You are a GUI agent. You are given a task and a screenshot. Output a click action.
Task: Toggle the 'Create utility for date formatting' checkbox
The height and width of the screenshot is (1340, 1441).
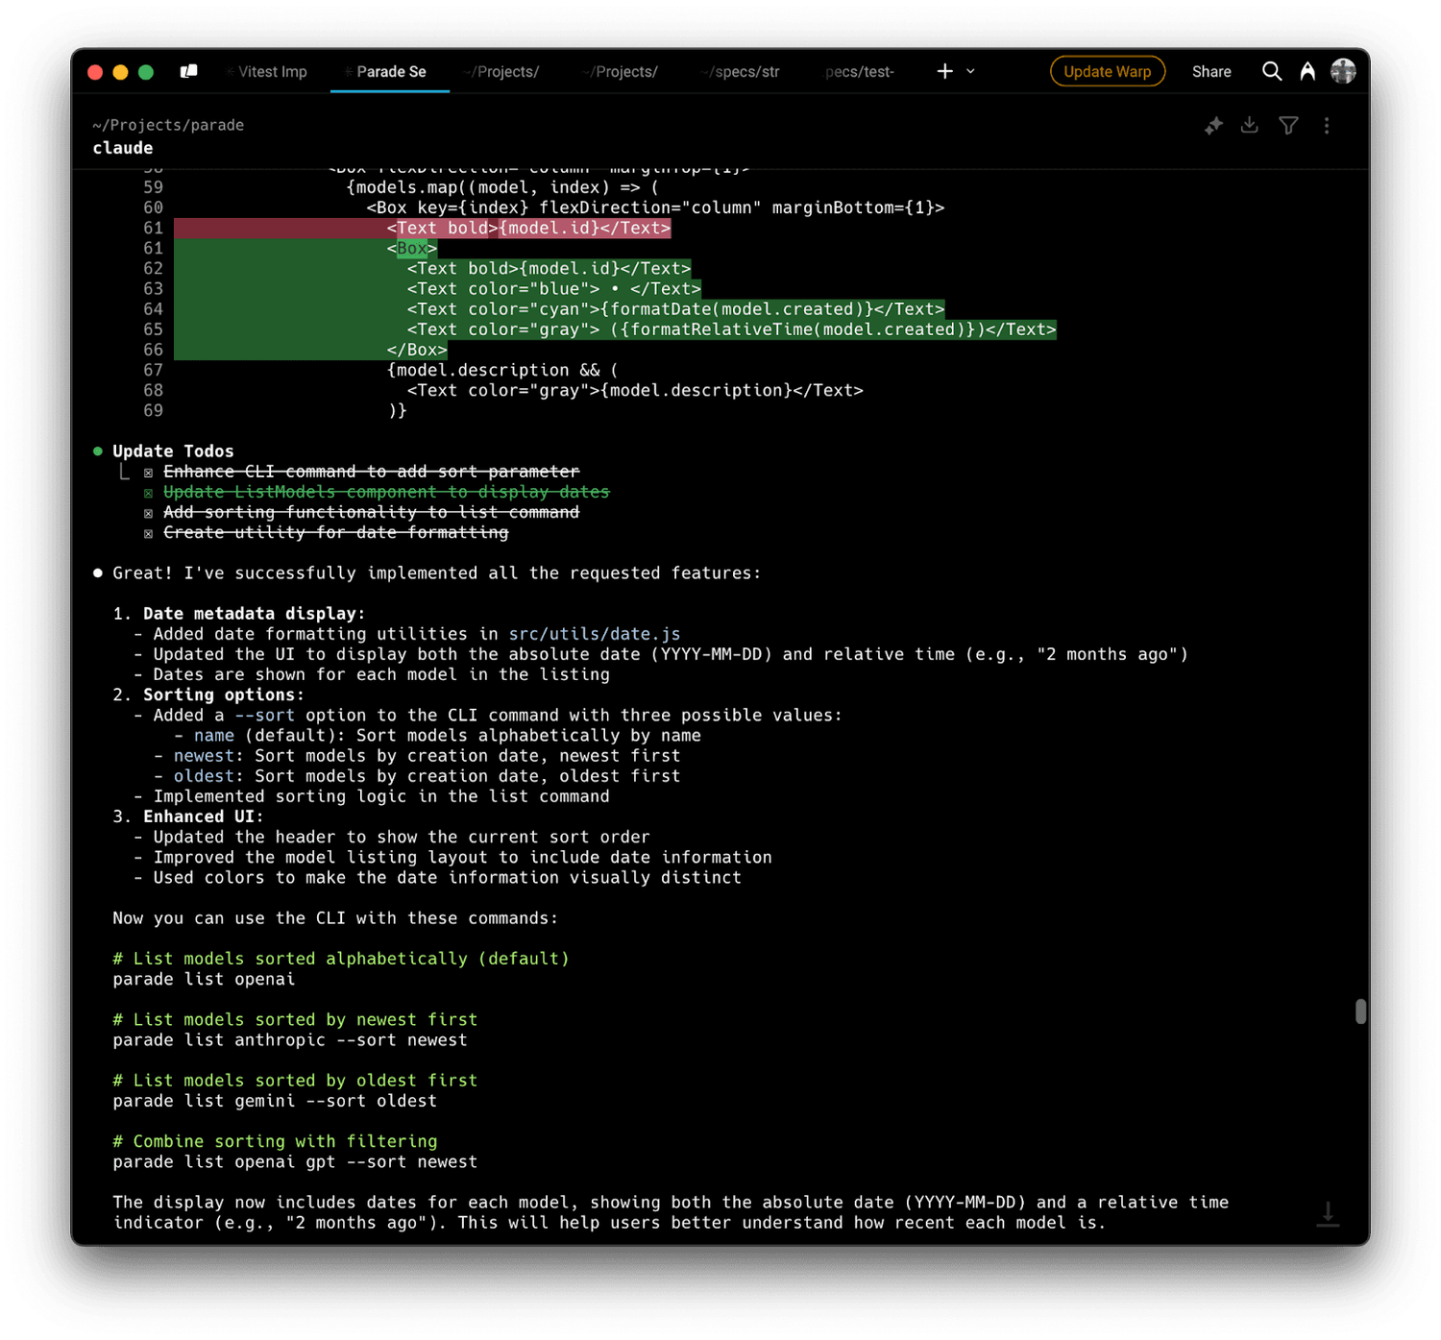pos(149,532)
